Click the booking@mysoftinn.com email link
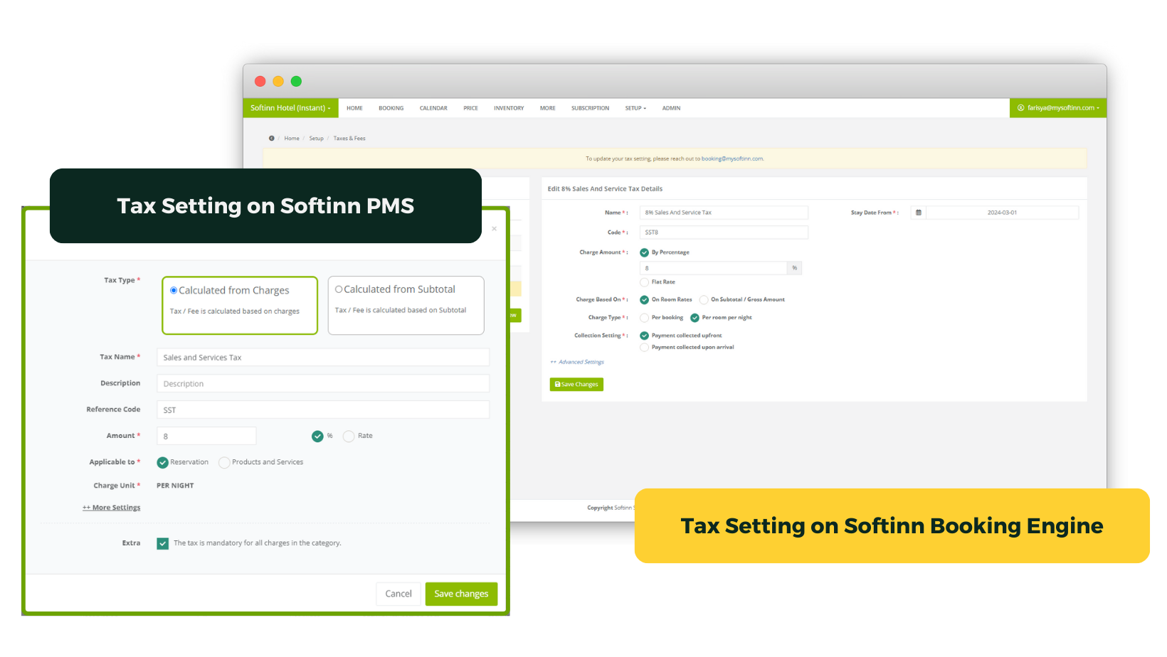1167x657 pixels. click(732, 159)
